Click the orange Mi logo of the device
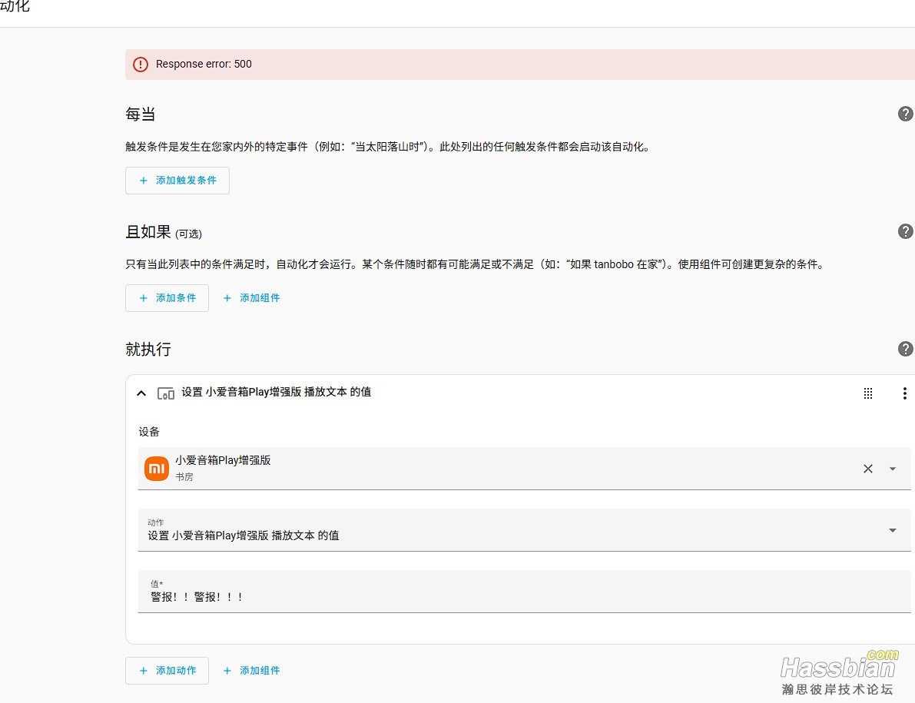 [157, 469]
